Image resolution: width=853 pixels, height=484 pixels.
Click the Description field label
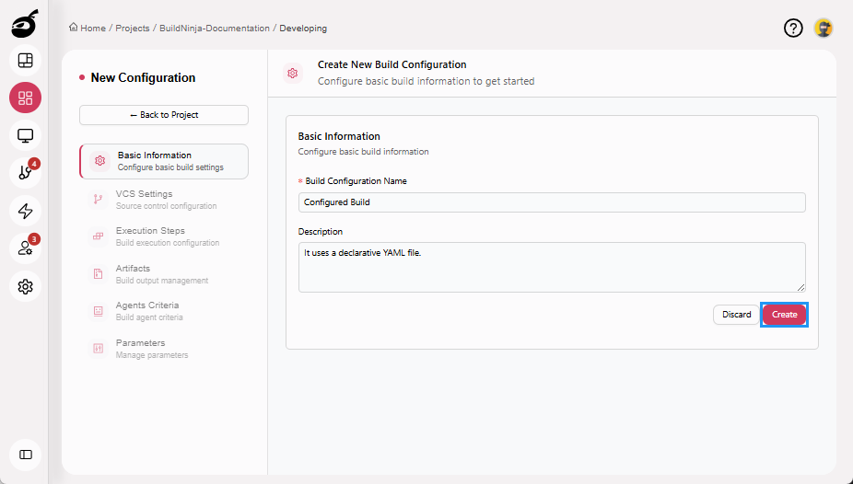click(321, 231)
